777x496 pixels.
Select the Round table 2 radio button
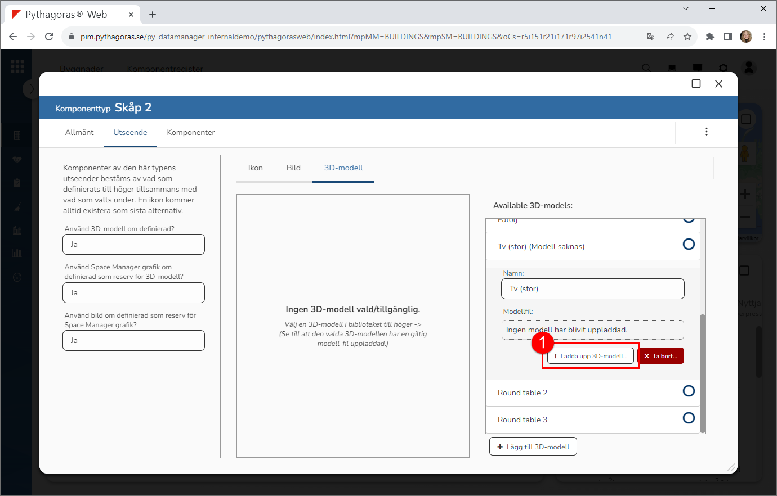click(x=688, y=391)
